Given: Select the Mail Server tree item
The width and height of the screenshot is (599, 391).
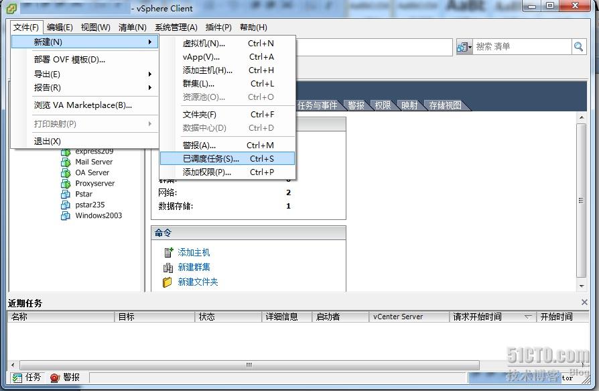Looking at the screenshot, I should click(94, 162).
